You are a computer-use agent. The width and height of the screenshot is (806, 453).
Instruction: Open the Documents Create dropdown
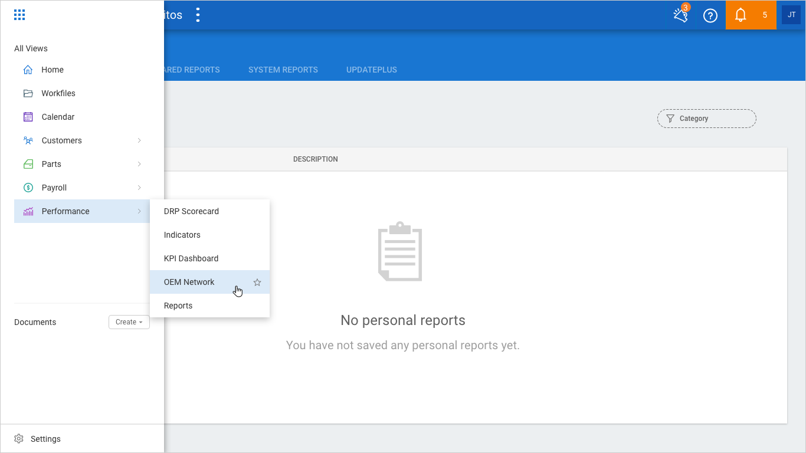129,322
